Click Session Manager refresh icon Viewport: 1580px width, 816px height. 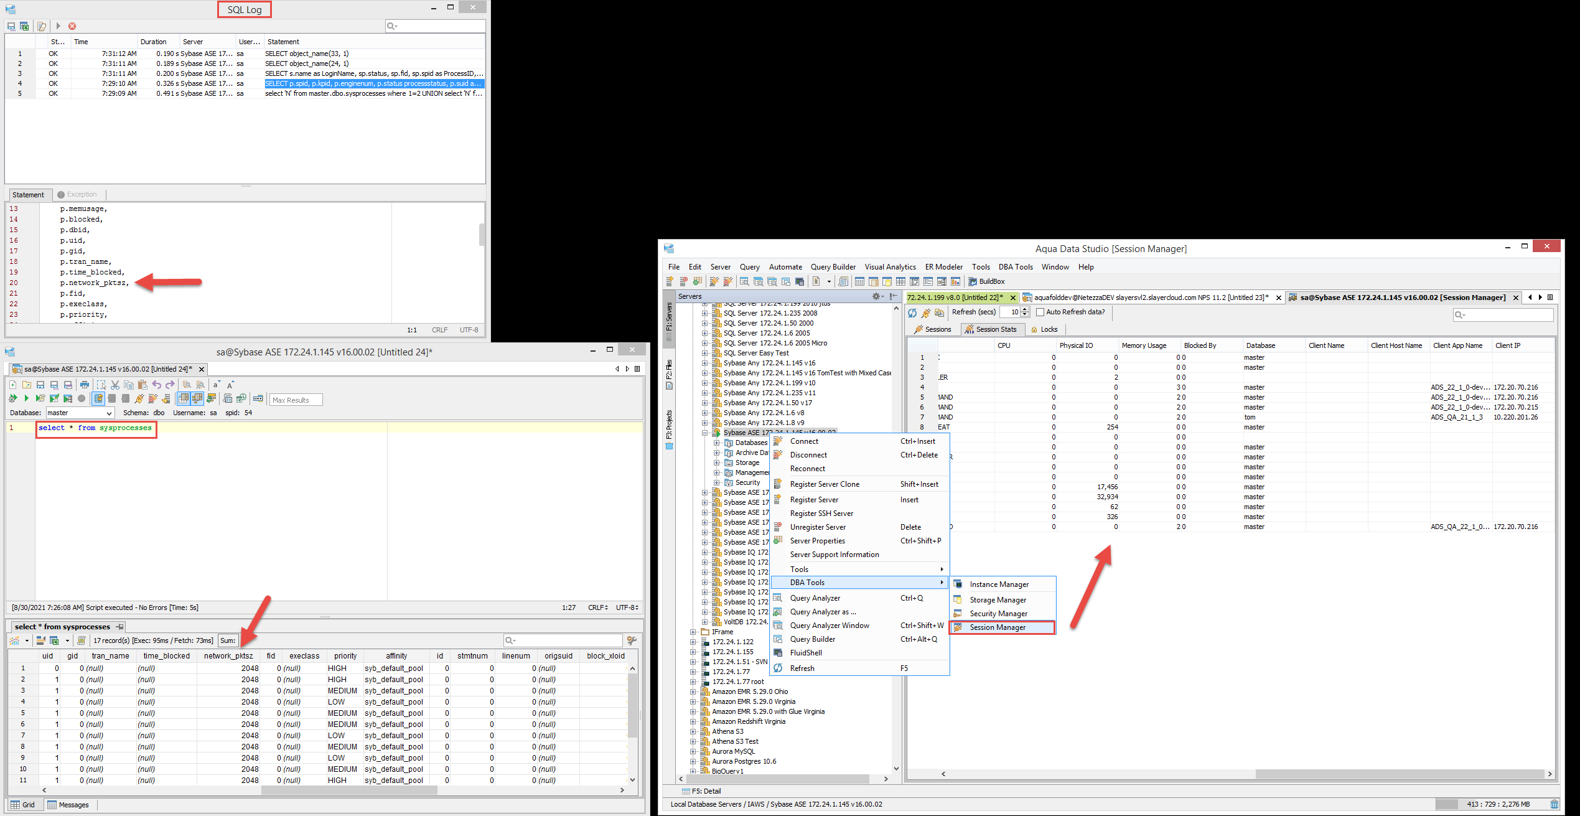(912, 312)
